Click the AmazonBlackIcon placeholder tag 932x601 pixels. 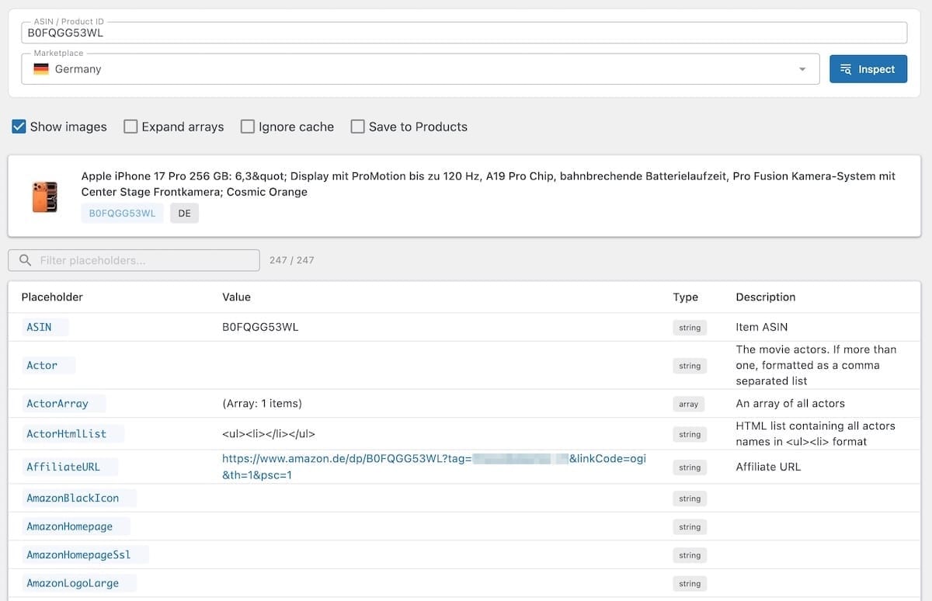(73, 498)
